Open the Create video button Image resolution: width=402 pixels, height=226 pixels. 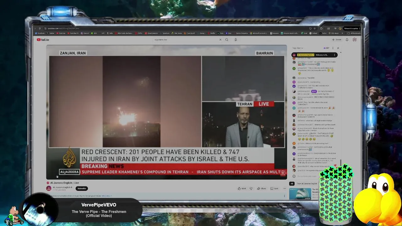pyautogui.click(x=337, y=40)
